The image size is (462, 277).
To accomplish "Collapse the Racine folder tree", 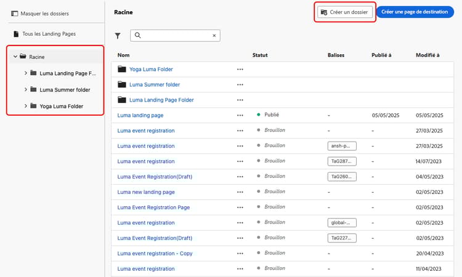I will (14, 57).
